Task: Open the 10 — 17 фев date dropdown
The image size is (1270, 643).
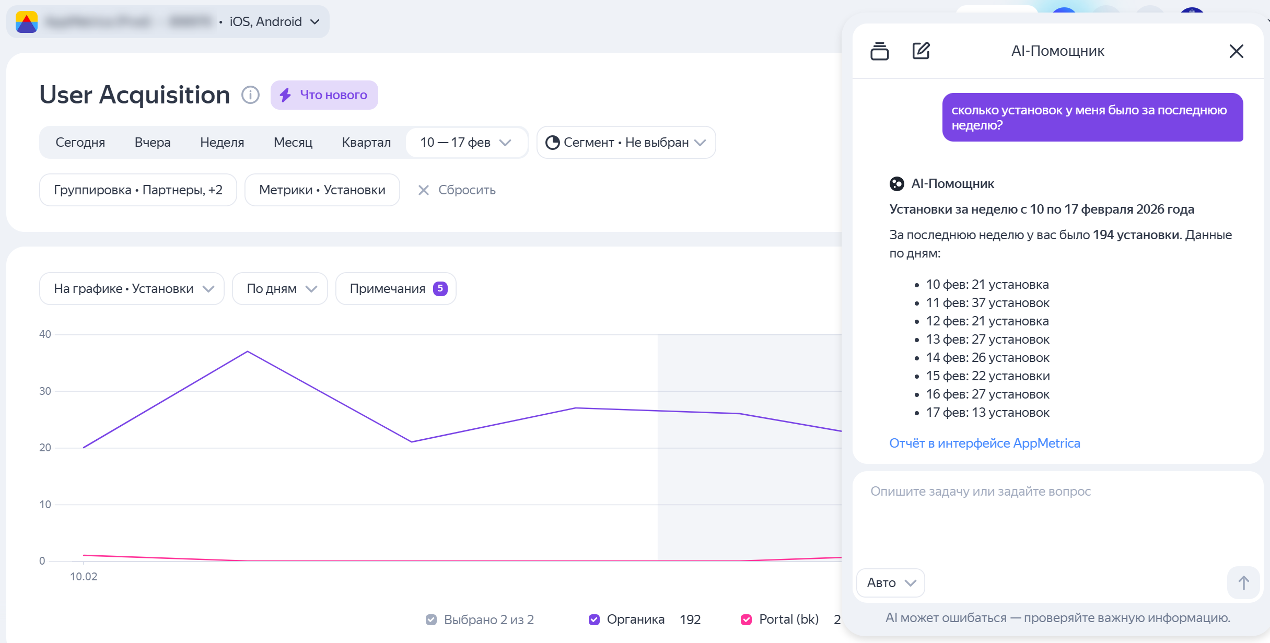Action: [x=465, y=143]
